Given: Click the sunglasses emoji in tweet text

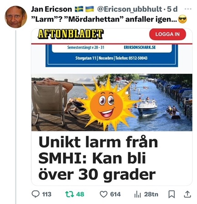Looking at the screenshot, I should pyautogui.click(x=182, y=20).
